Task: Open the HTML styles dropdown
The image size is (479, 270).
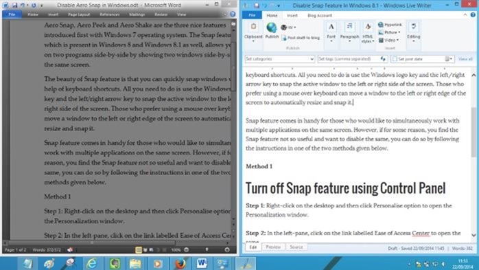Action: 368,32
